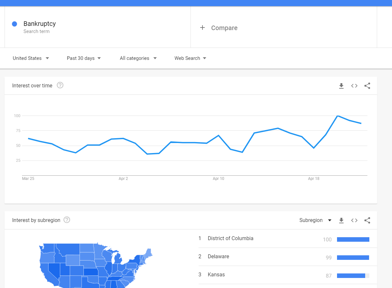
Task: Click the peak point of the trend line
Action: pyautogui.click(x=337, y=116)
